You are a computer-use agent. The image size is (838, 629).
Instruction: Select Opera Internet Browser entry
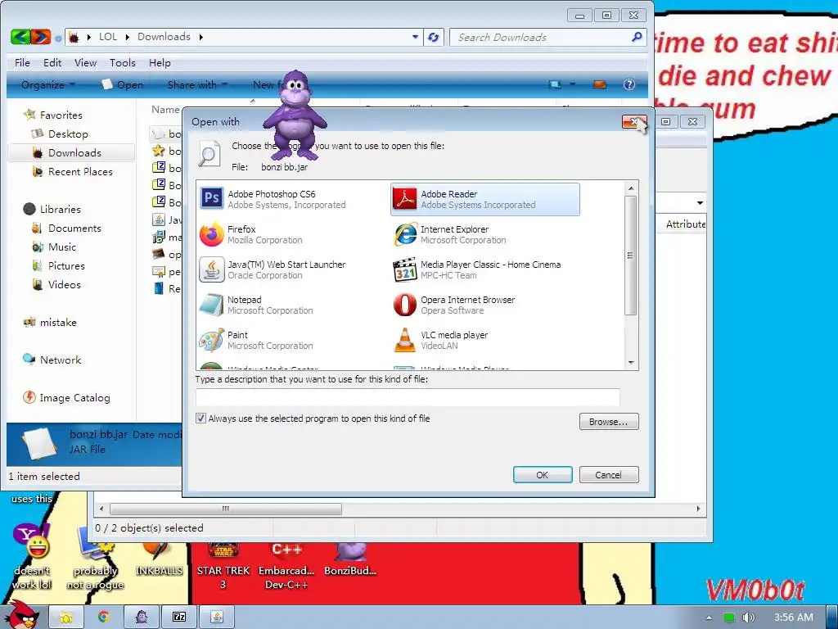(x=484, y=305)
